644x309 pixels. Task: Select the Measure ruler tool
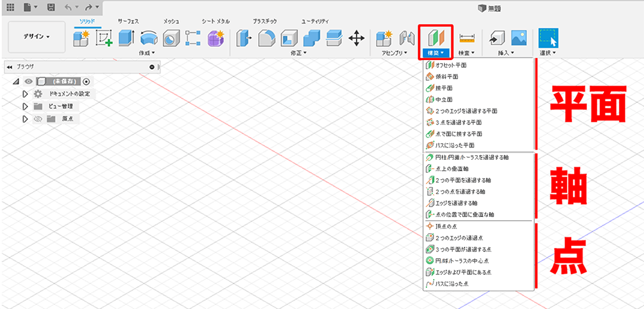pyautogui.click(x=467, y=38)
